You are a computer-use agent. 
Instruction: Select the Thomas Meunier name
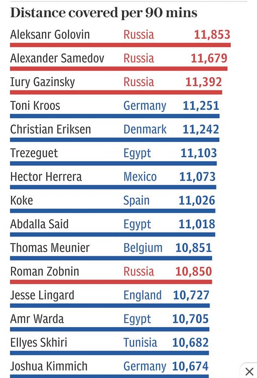pyautogui.click(x=50, y=248)
